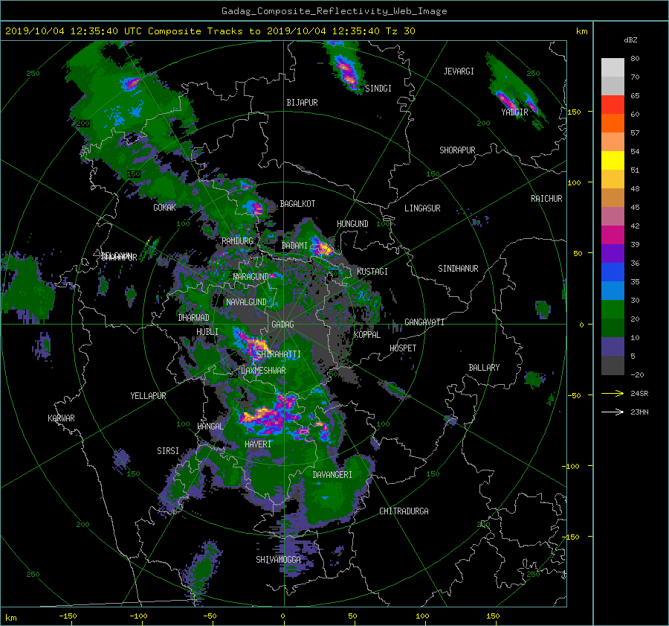
Task: Click the Gadag_Composite_Reflectivity_Web_Image title
Action: tap(334, 11)
